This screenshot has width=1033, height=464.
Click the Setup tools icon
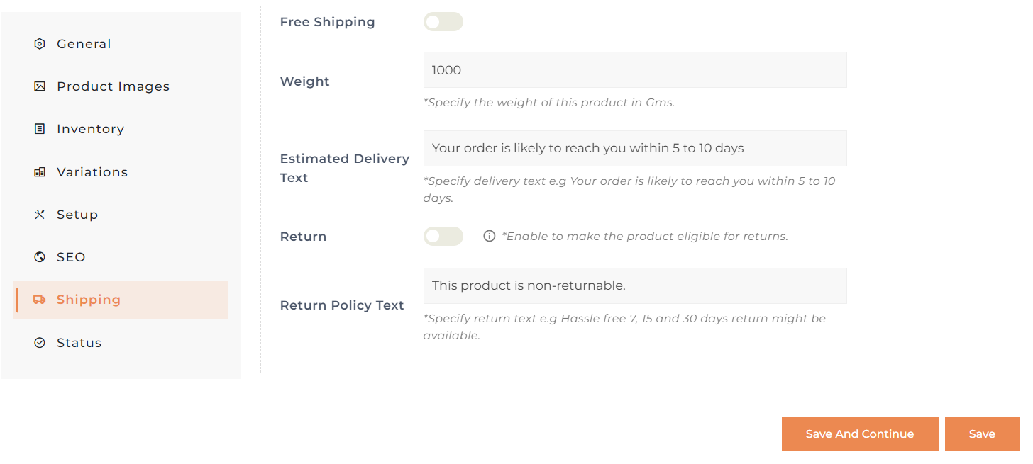(x=40, y=215)
